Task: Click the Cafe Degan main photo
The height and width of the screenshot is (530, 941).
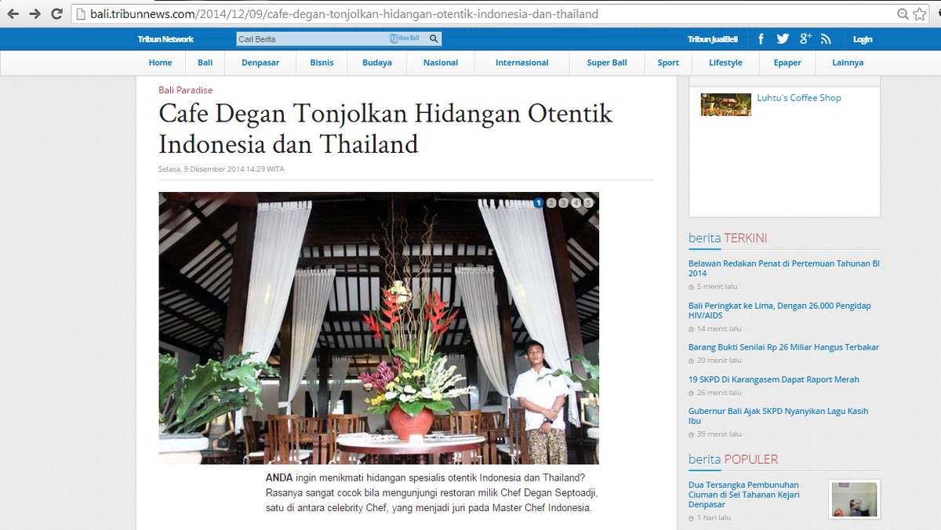Action: (x=379, y=328)
